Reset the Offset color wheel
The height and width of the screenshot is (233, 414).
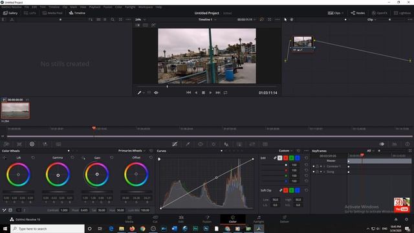(151, 157)
